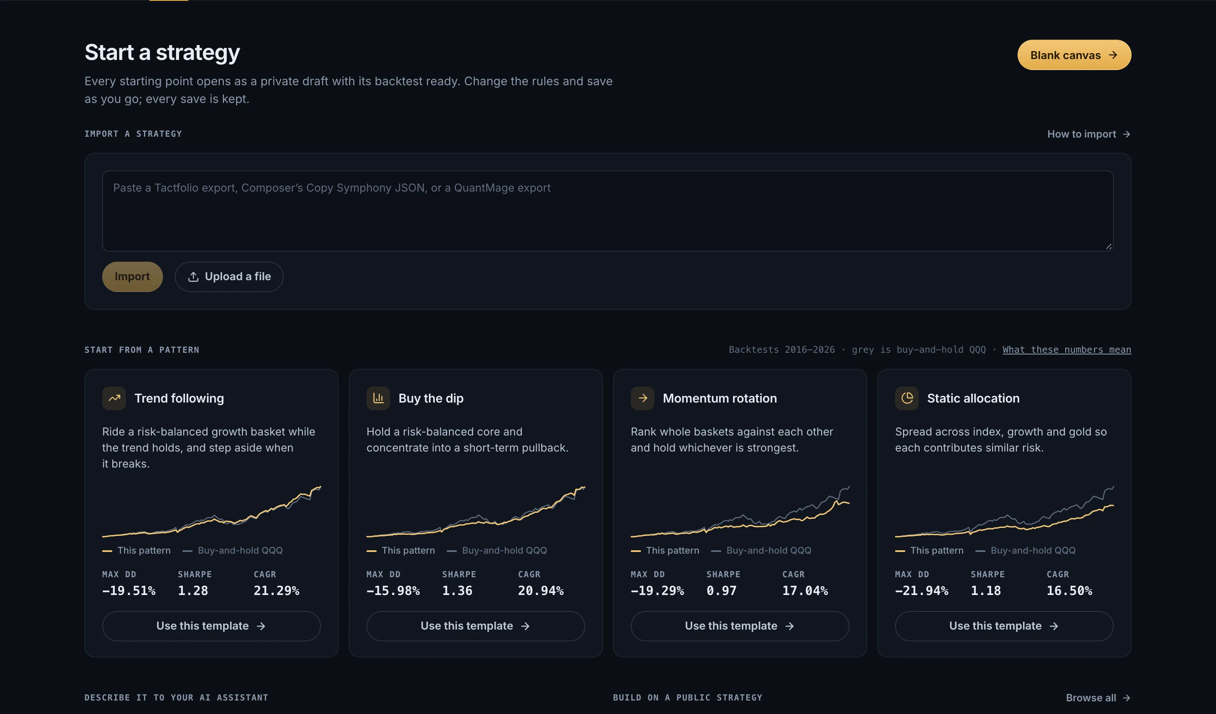
Task: Click the Momentum rotation arrow icon
Action: click(x=642, y=398)
